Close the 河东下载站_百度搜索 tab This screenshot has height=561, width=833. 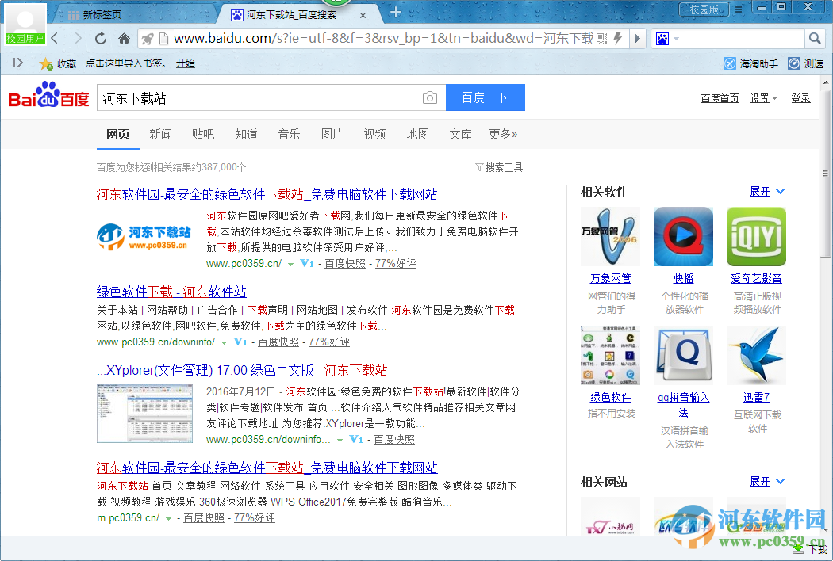[x=363, y=15]
